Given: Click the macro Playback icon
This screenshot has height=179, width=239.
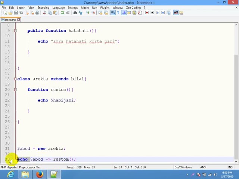Looking at the screenshot, I should (x=158, y=13).
